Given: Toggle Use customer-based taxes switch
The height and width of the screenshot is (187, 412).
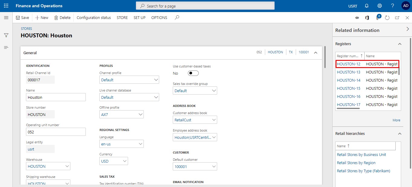Looking at the screenshot, I should coord(193,73).
